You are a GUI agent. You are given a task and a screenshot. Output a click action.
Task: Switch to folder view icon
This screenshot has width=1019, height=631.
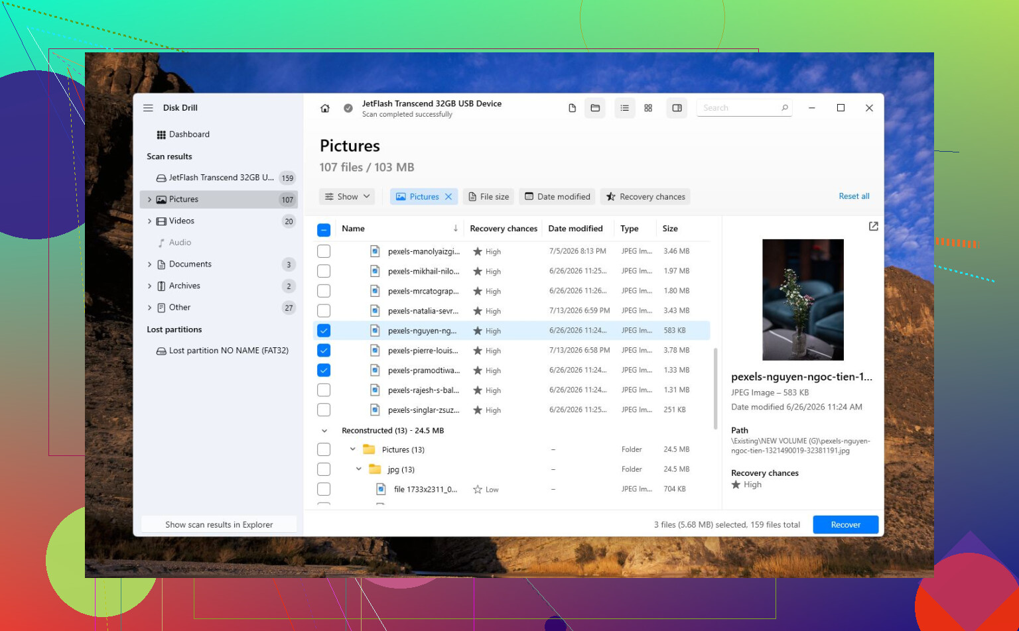[x=595, y=108]
